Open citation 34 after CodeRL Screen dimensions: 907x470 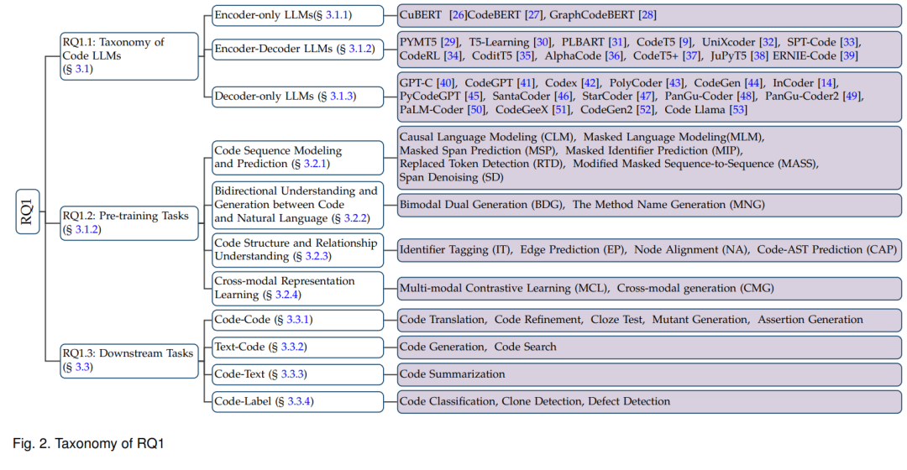point(453,56)
